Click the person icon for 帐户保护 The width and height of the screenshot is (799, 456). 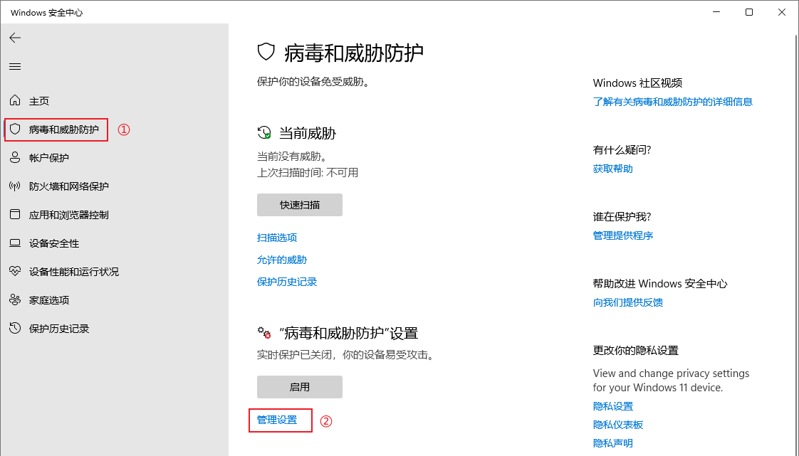(15, 158)
